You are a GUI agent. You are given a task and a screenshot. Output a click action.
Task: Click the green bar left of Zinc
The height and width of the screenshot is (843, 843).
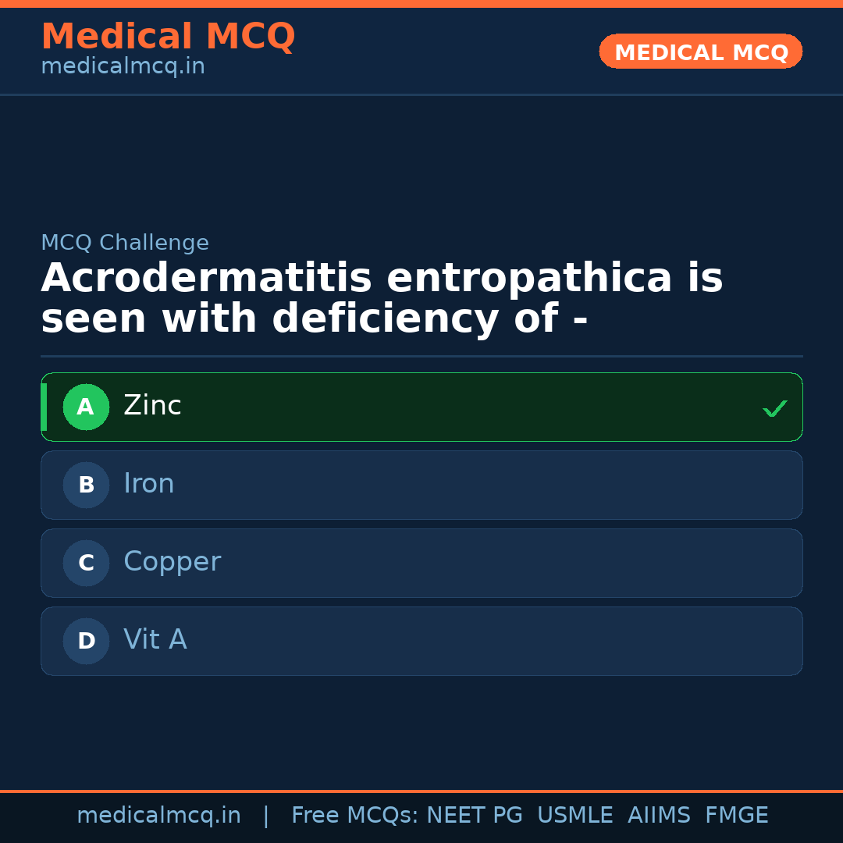(44, 407)
